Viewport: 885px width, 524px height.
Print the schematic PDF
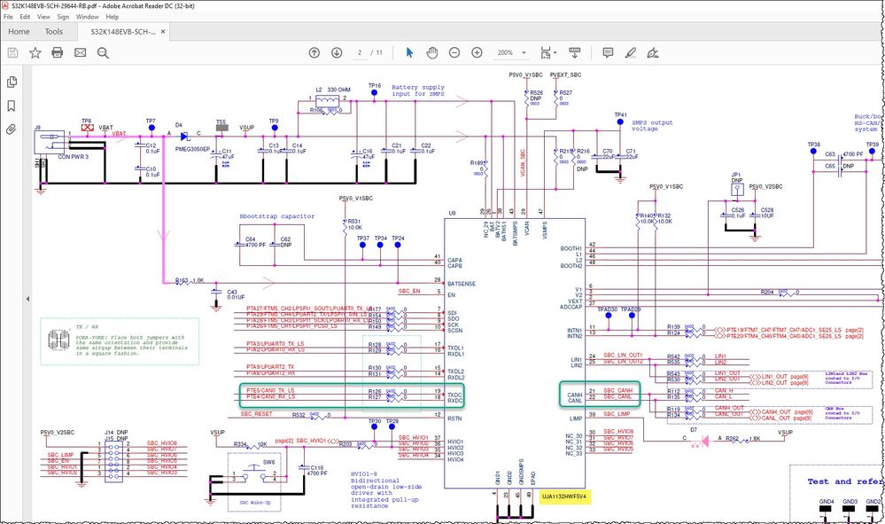tap(56, 52)
